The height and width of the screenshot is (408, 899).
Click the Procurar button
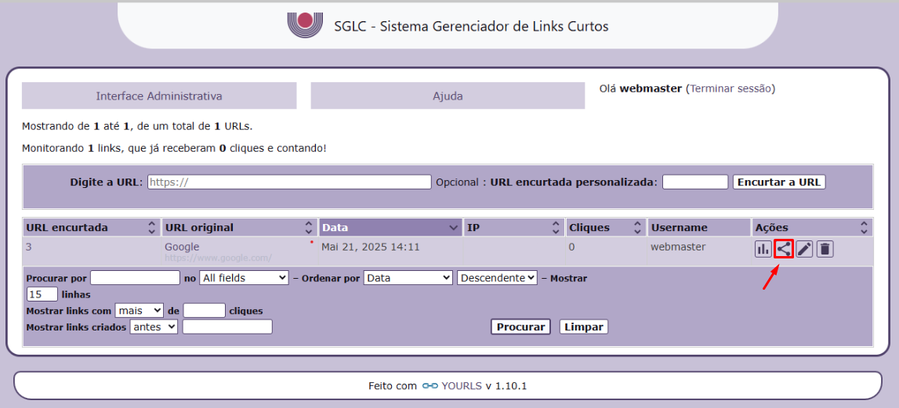(520, 327)
